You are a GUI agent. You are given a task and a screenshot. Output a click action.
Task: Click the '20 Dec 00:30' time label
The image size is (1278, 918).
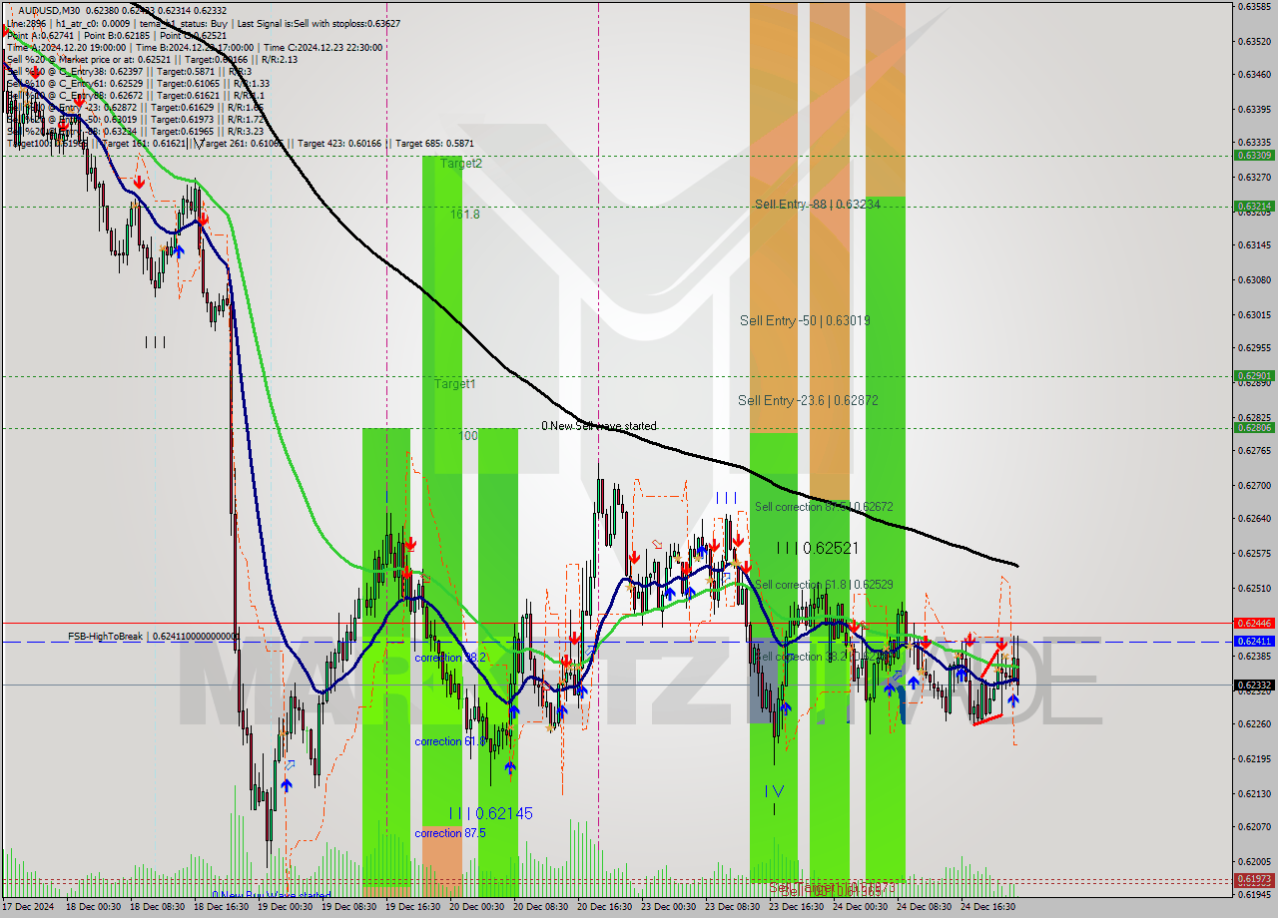[476, 907]
